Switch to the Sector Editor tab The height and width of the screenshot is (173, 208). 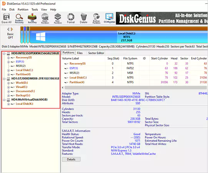[96, 53]
